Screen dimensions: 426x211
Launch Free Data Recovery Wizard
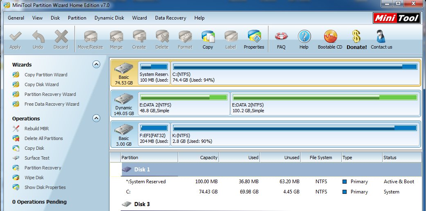point(52,104)
